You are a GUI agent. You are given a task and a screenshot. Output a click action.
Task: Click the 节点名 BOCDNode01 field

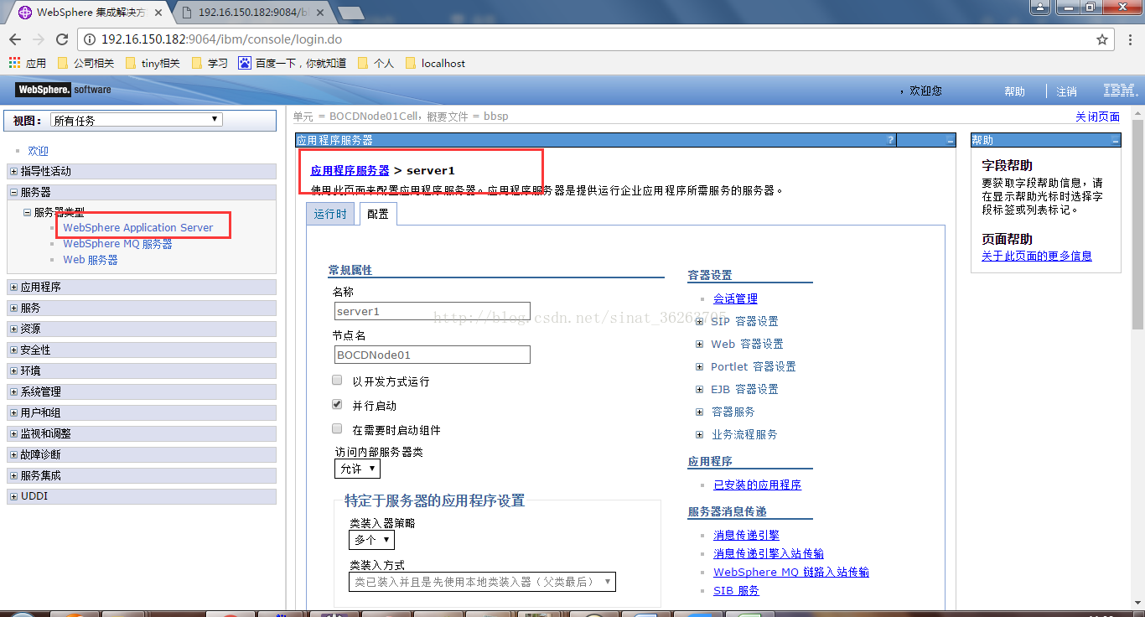point(432,355)
